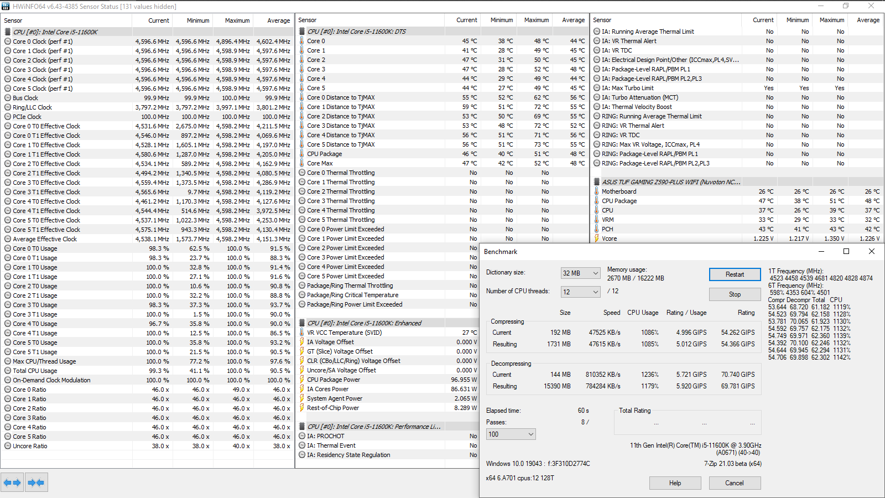Click the icon beside IA: Max Turbo Limit
The width and height of the screenshot is (885, 498).
point(597,88)
